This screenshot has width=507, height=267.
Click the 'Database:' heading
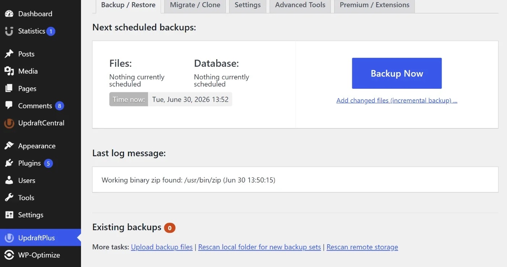216,64
